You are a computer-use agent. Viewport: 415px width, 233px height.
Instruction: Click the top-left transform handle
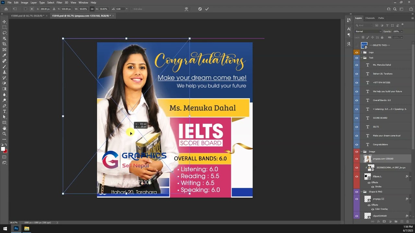click(x=63, y=39)
